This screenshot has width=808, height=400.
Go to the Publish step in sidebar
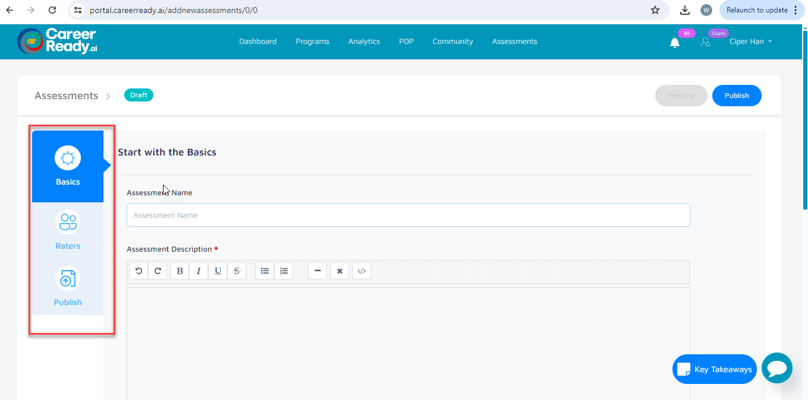tap(68, 287)
